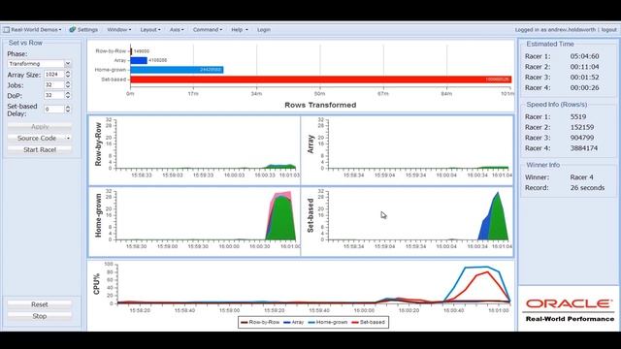Click the Set-based activity chart
621x349 pixels.
408,221
